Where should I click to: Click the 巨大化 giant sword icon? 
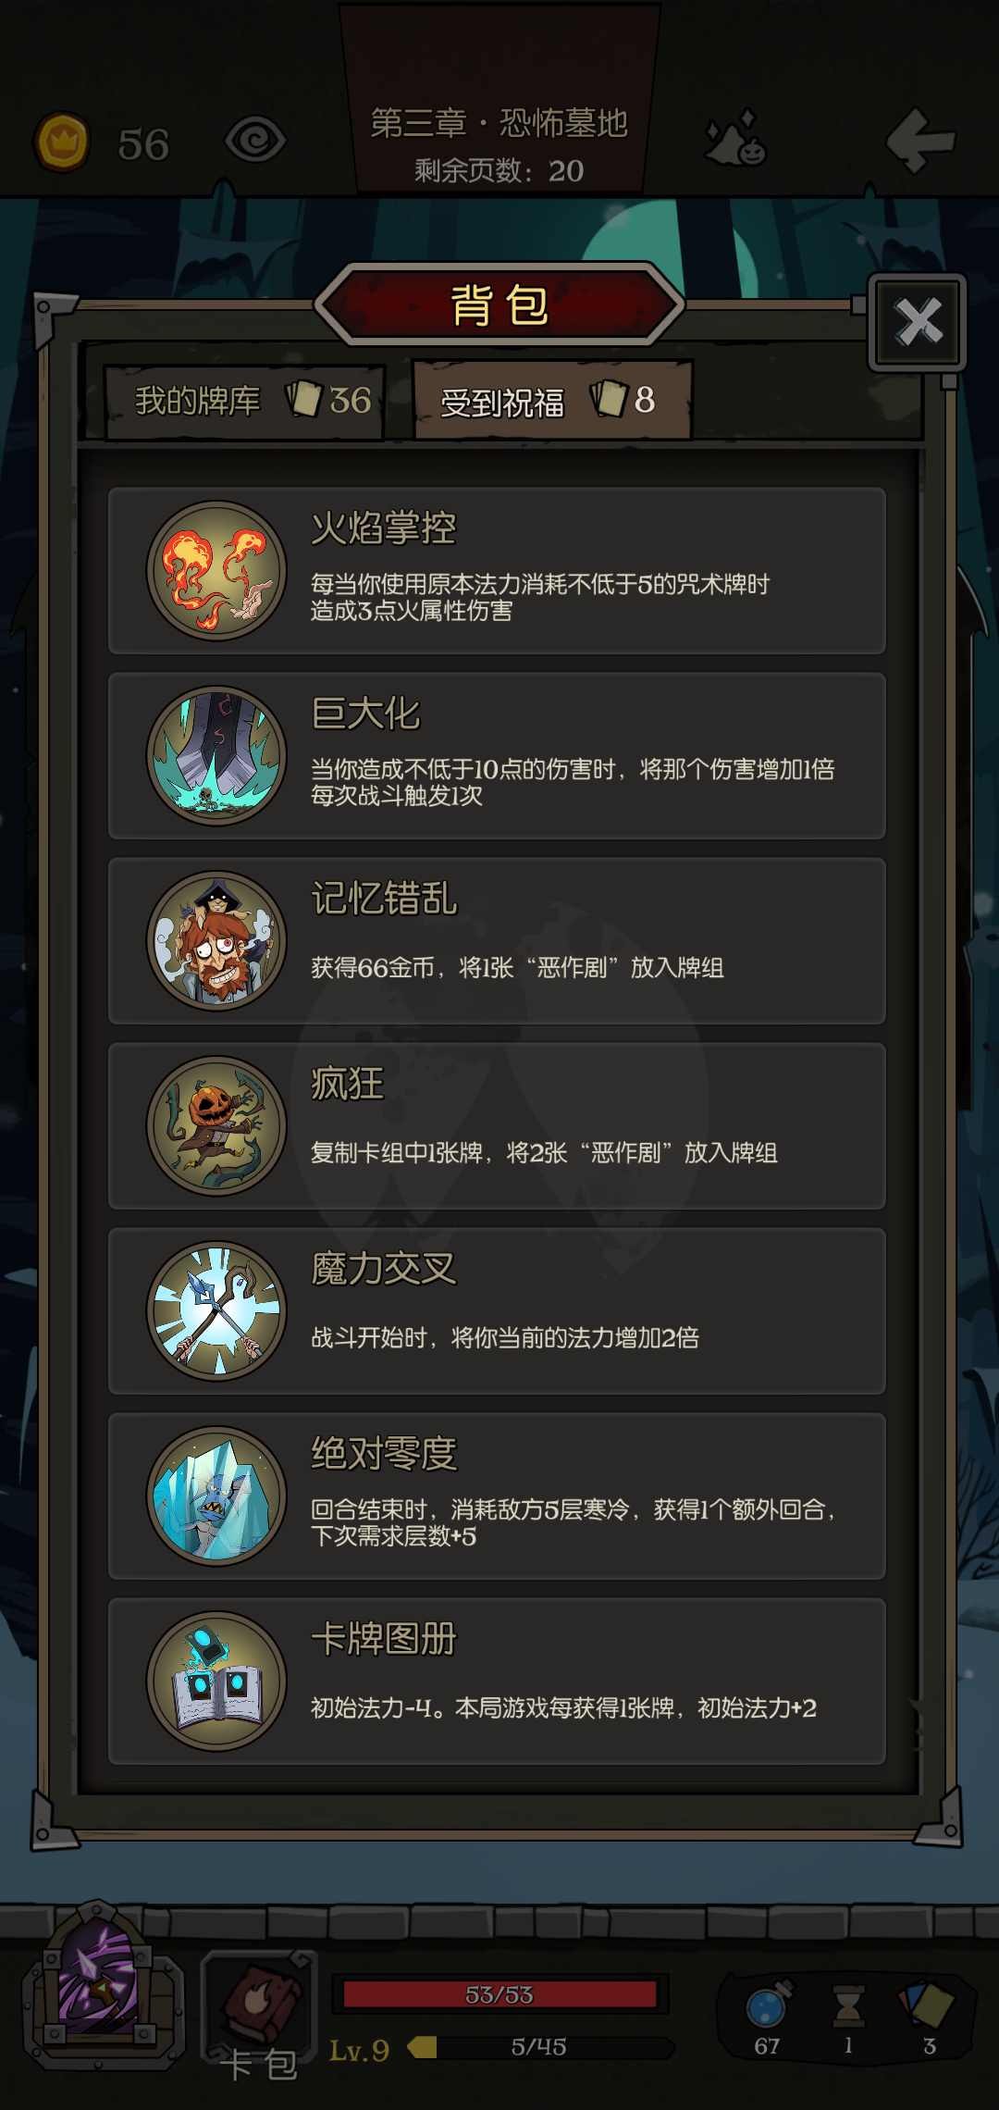216,756
